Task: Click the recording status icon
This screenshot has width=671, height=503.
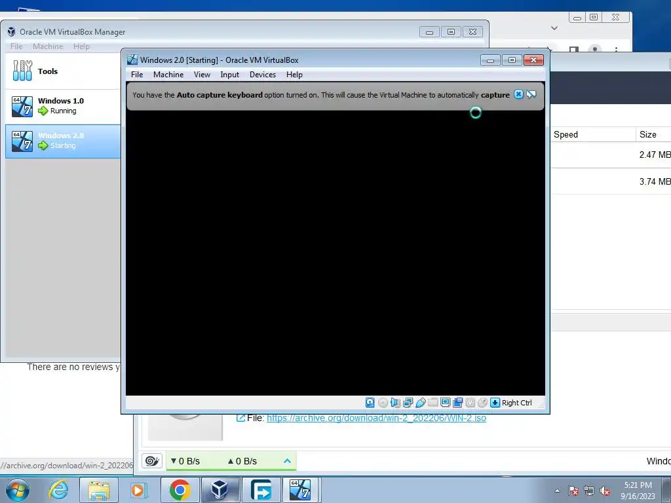Action: (x=457, y=403)
